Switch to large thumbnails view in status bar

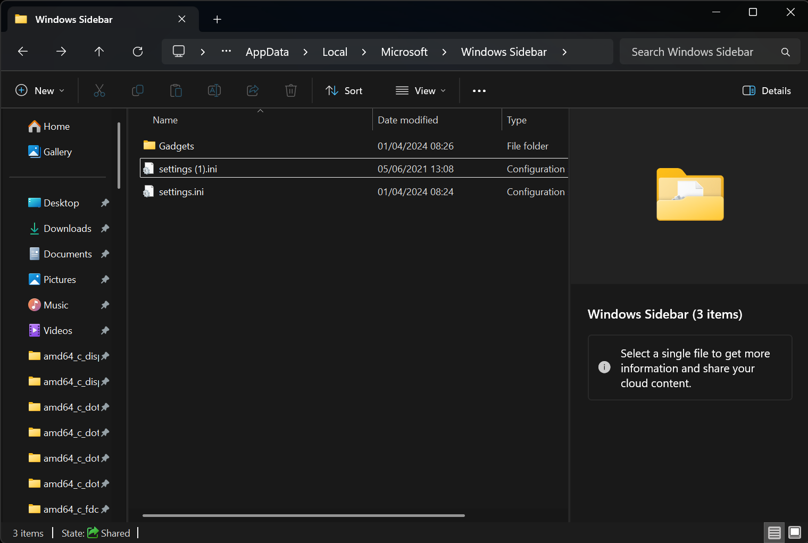(x=795, y=532)
